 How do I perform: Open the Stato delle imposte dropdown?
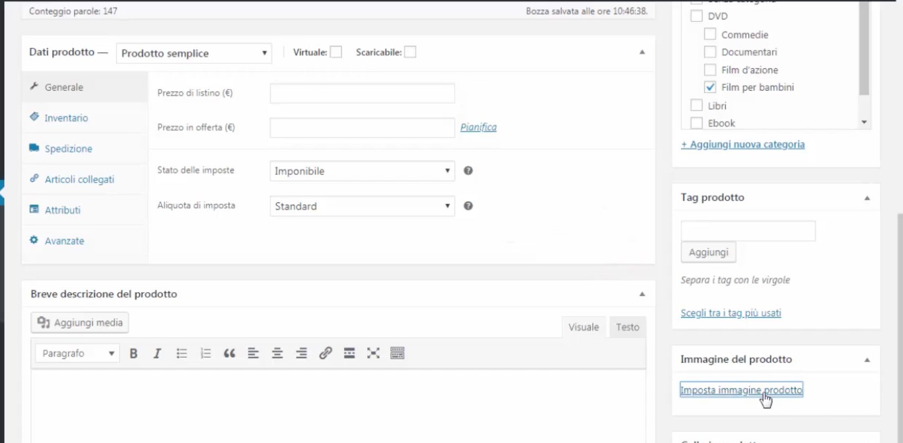362,171
